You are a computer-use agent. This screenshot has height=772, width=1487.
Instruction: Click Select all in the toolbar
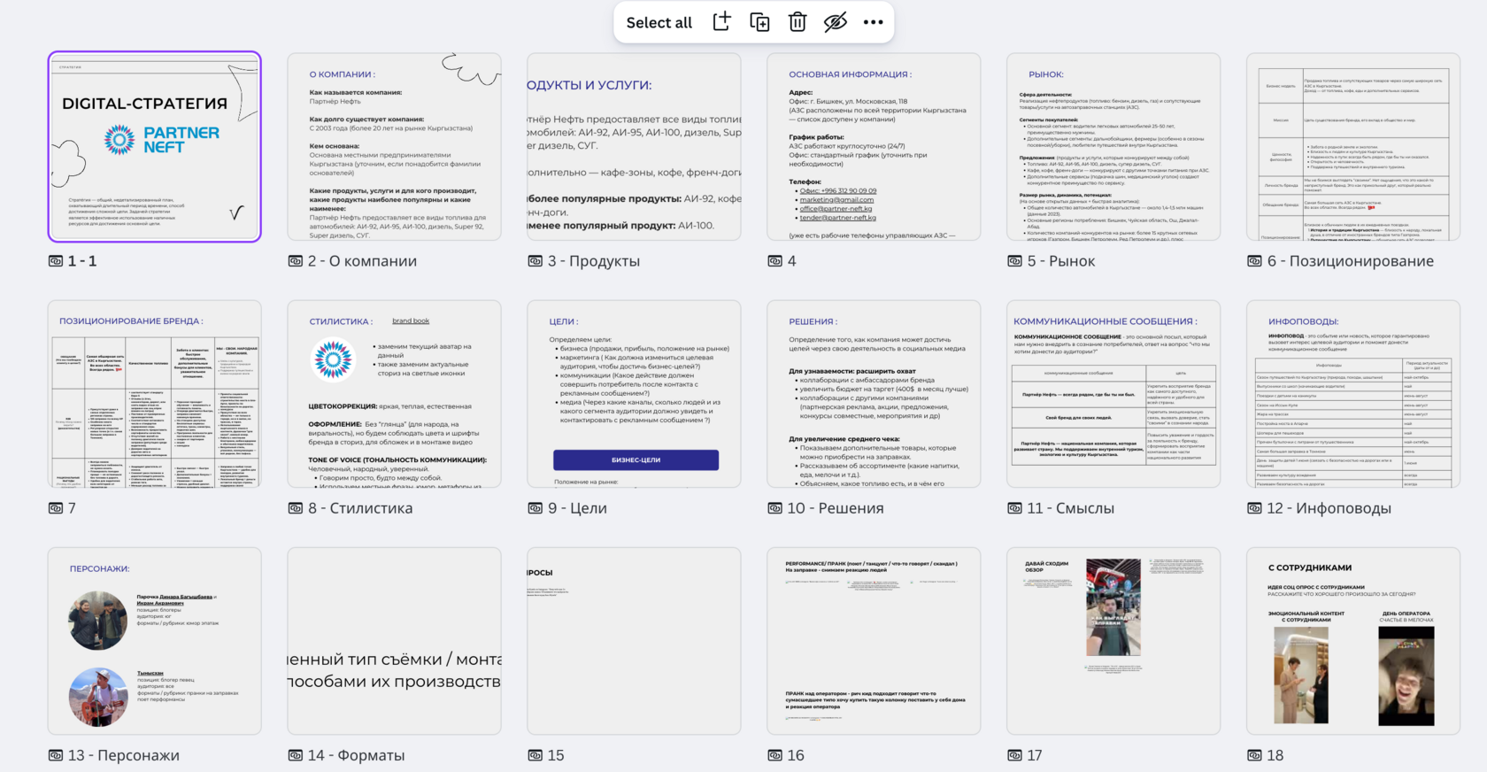click(659, 23)
